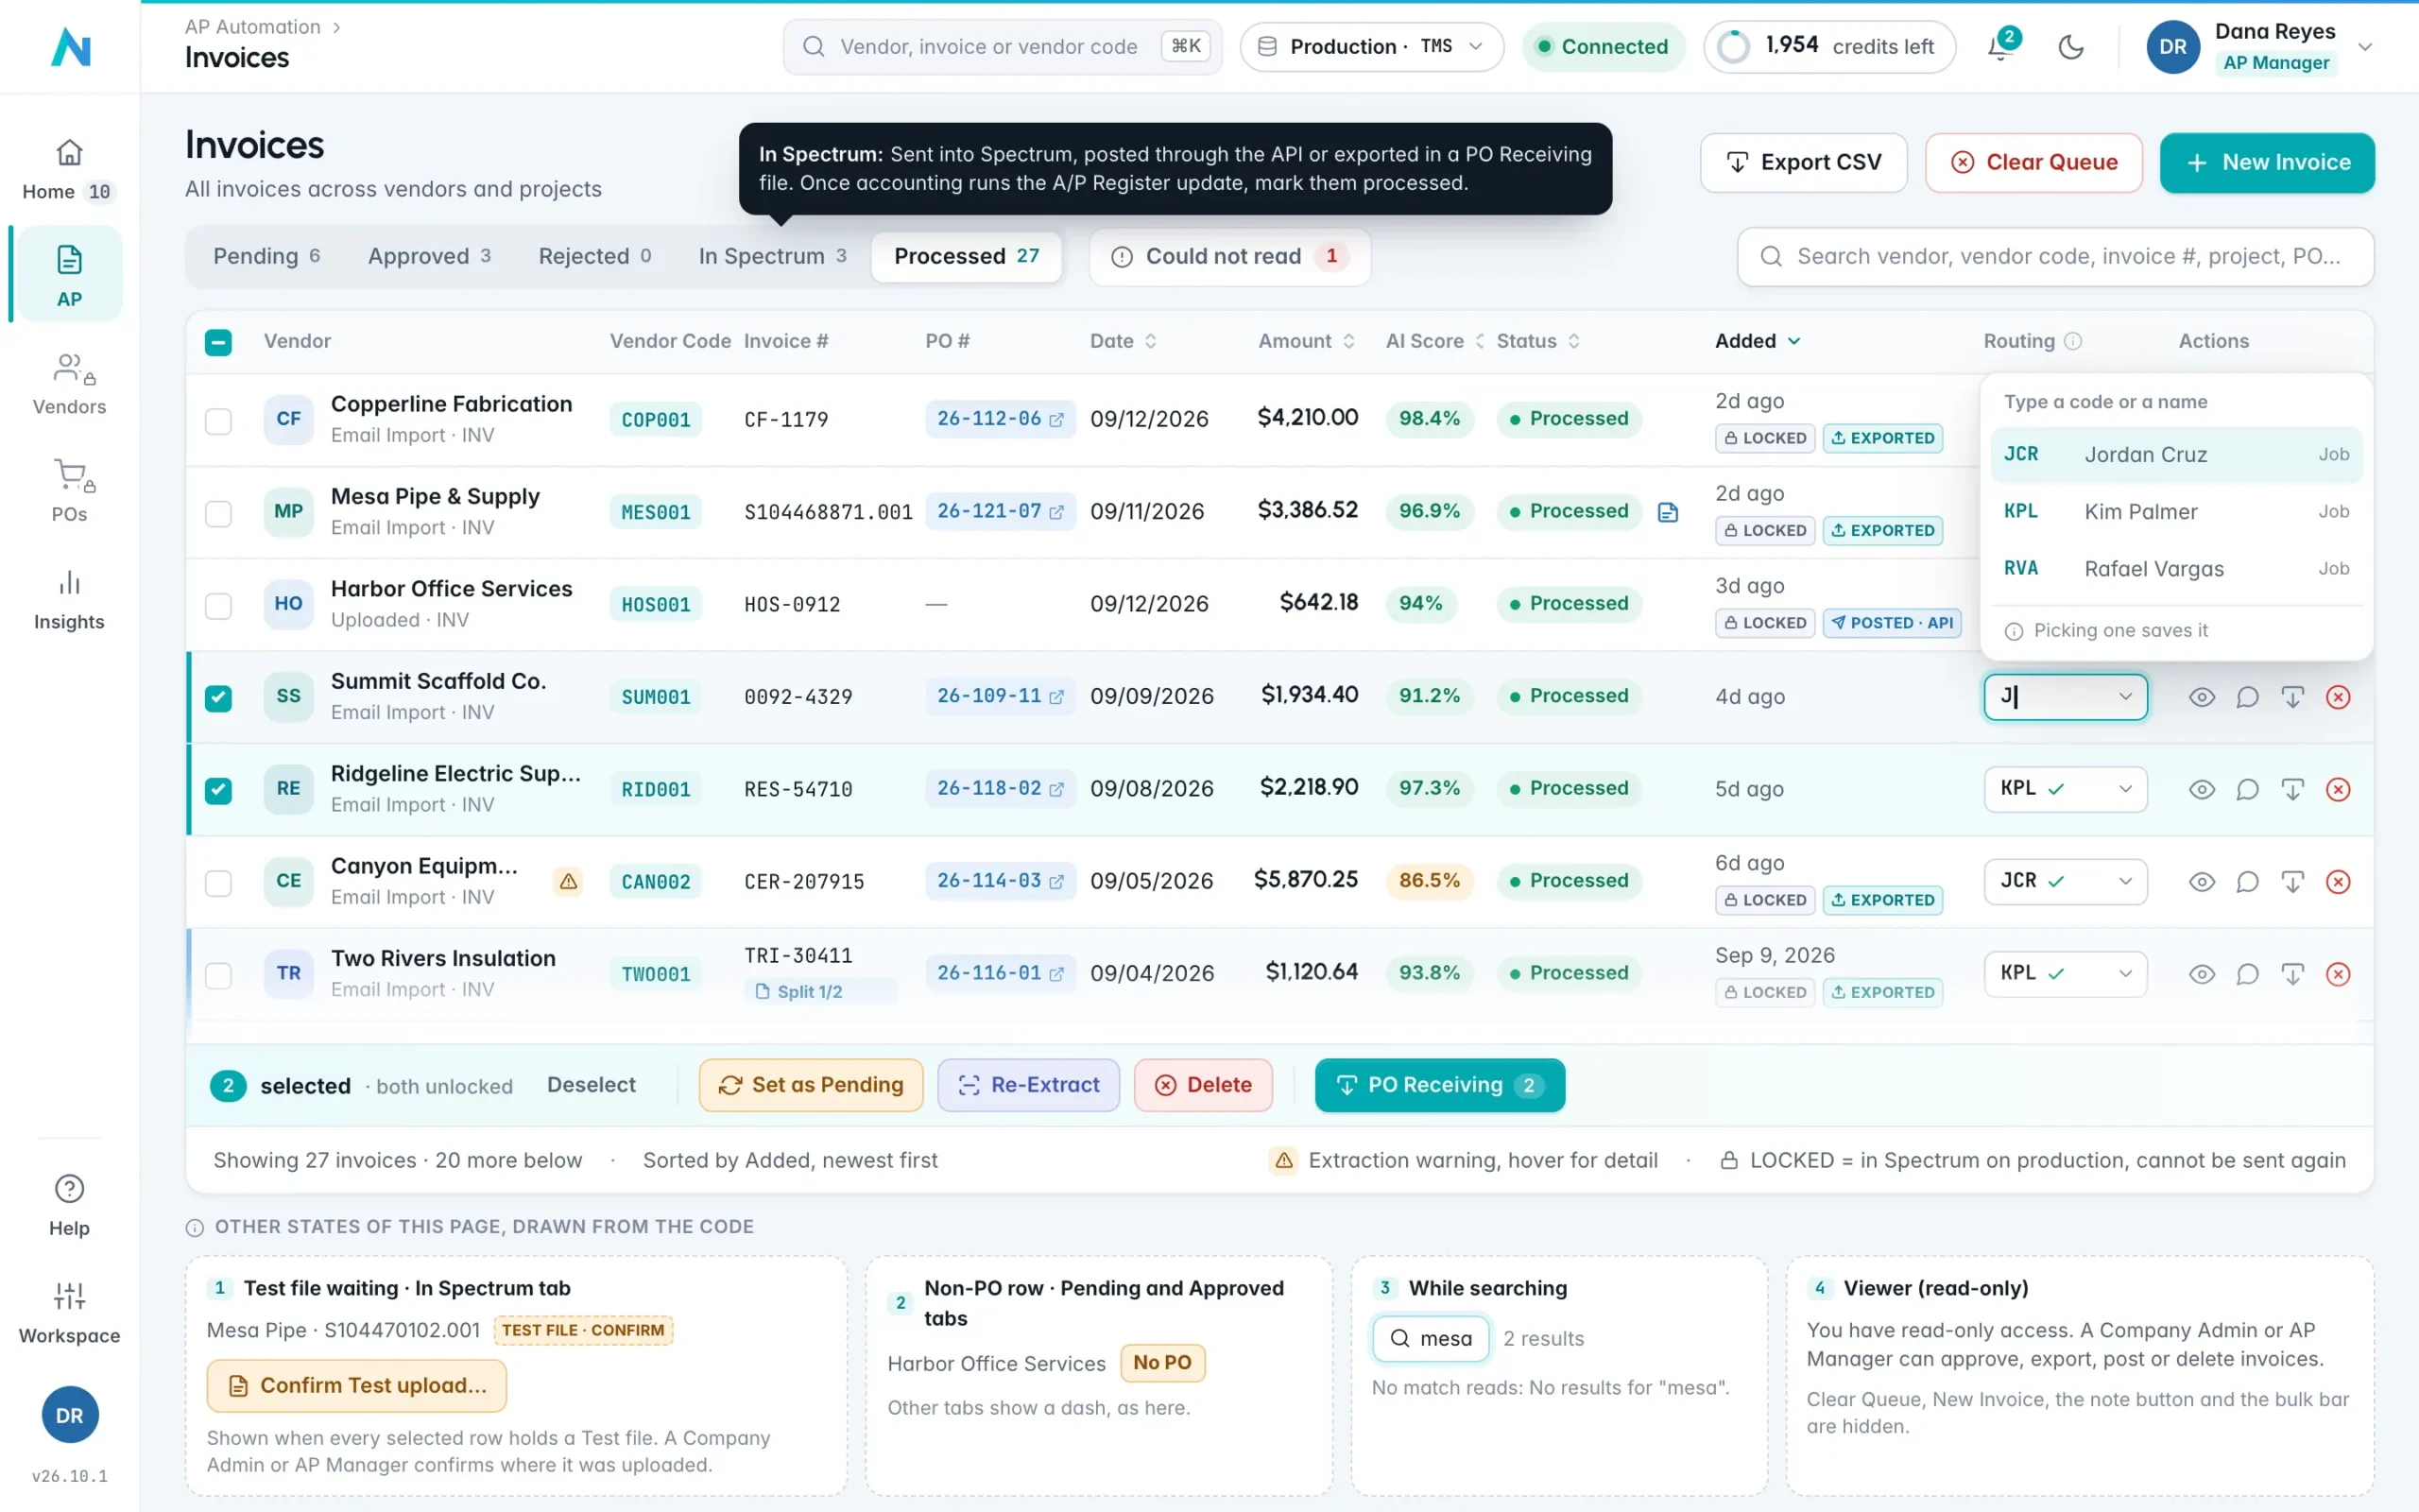The height and width of the screenshot is (1512, 2419).
Task: Open the notifications bell
Action: pyautogui.click(x=2001, y=46)
